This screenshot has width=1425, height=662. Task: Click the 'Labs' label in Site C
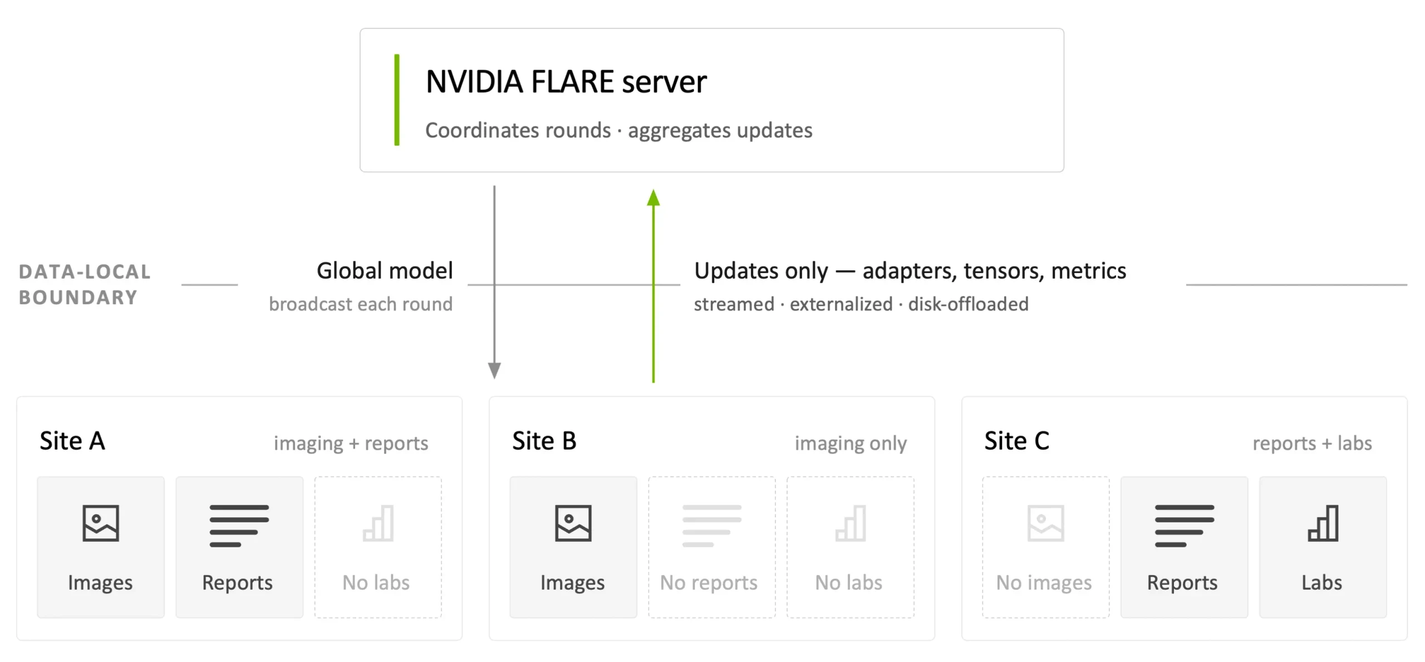tap(1321, 582)
